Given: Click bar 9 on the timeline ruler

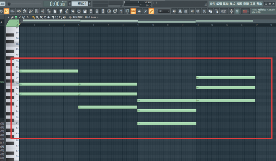Looking at the screenshot, I should (138, 25).
